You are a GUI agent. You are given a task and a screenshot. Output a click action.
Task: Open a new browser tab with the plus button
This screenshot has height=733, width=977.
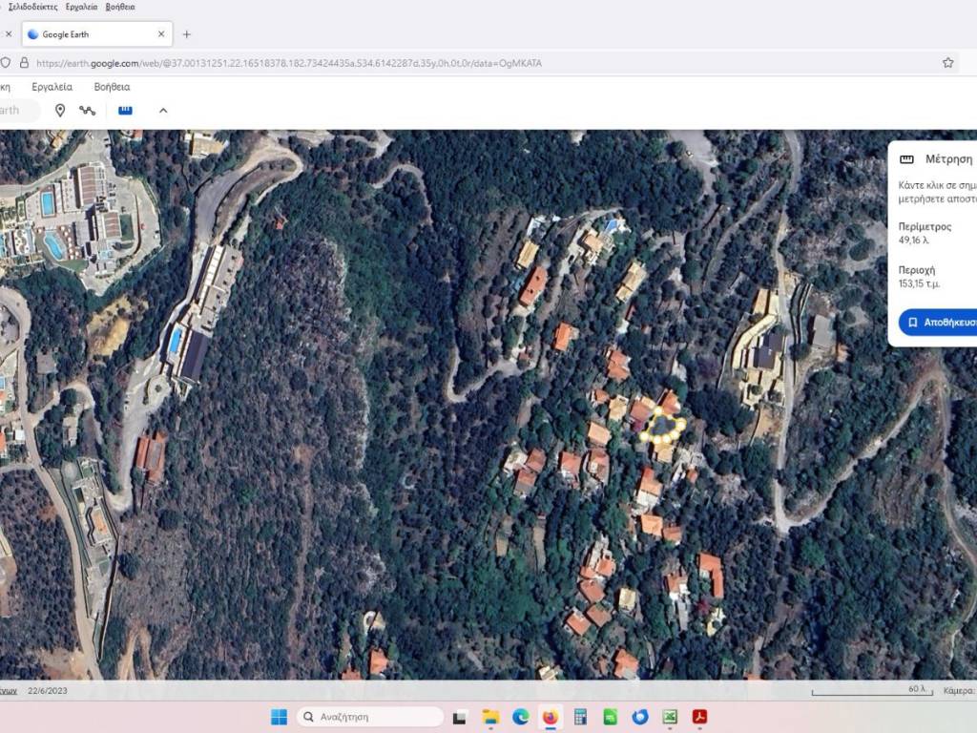click(186, 34)
